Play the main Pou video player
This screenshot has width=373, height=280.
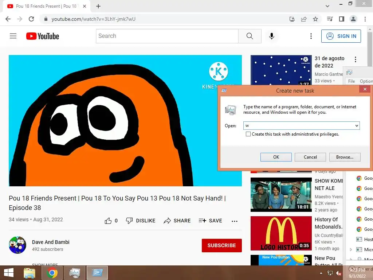(x=125, y=120)
